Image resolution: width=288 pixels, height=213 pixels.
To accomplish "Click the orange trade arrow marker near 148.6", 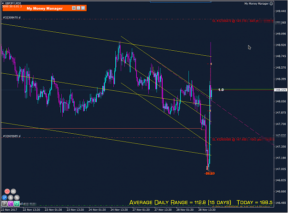I will pyautogui.click(x=211, y=64).
